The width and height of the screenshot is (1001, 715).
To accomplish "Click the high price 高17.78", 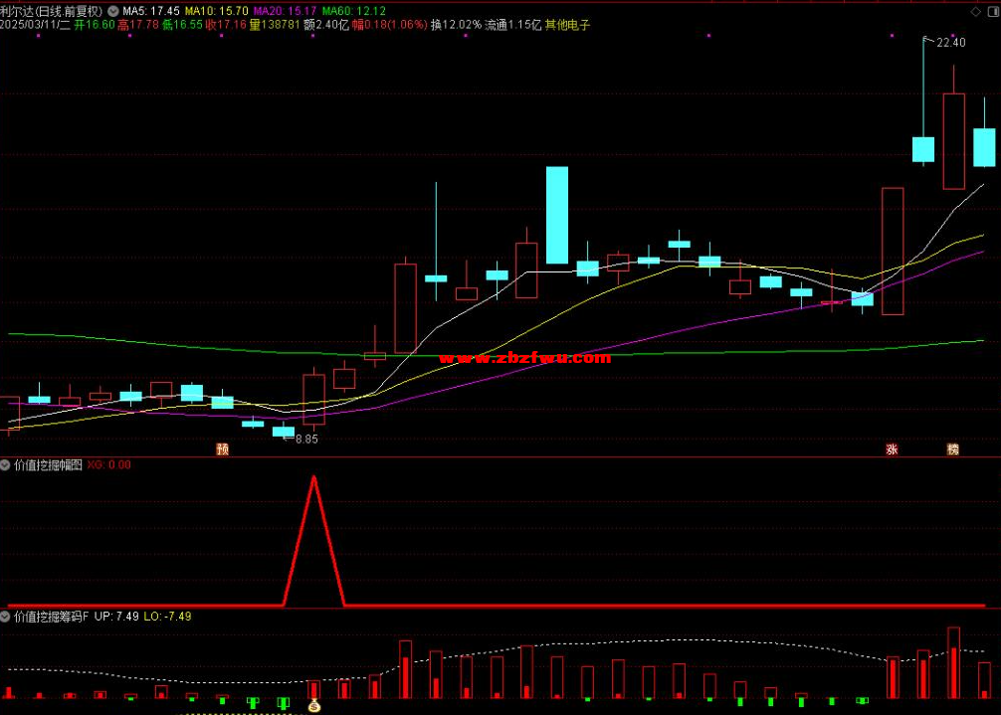I will tap(138, 25).
